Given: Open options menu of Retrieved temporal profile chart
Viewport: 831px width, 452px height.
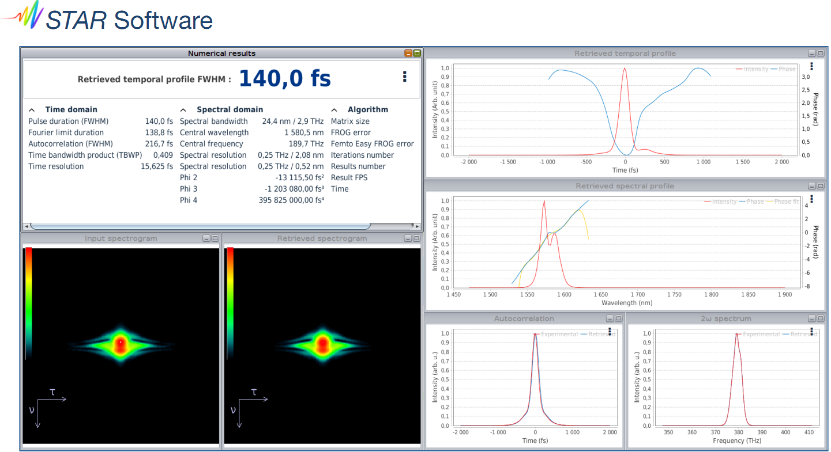Looking at the screenshot, I should [x=811, y=67].
